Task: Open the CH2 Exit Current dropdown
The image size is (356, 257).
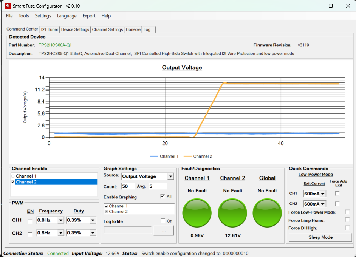Action: (323, 204)
